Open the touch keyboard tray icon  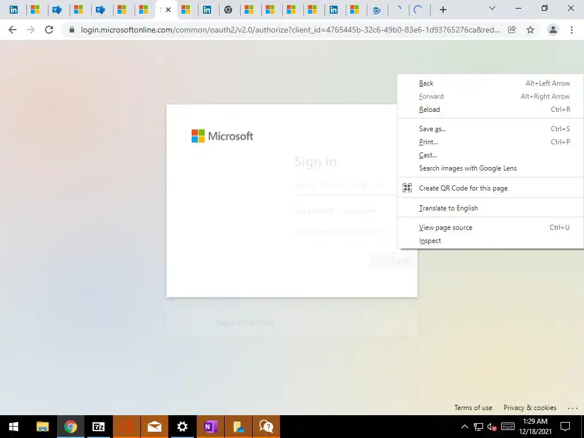click(508, 427)
